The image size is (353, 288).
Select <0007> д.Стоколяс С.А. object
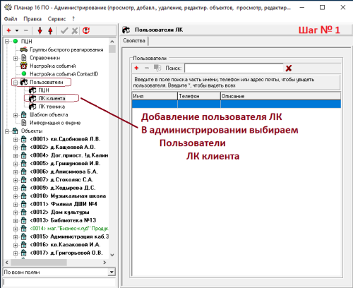tap(61, 180)
